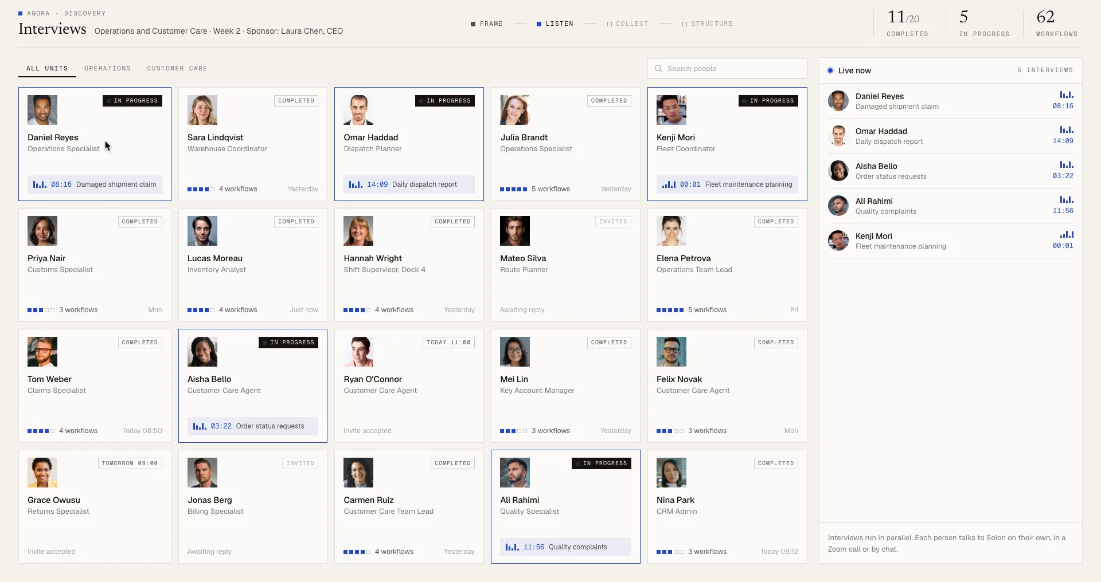
Task: Click Daniel Reyes avatar in Live now list
Action: click(838, 101)
